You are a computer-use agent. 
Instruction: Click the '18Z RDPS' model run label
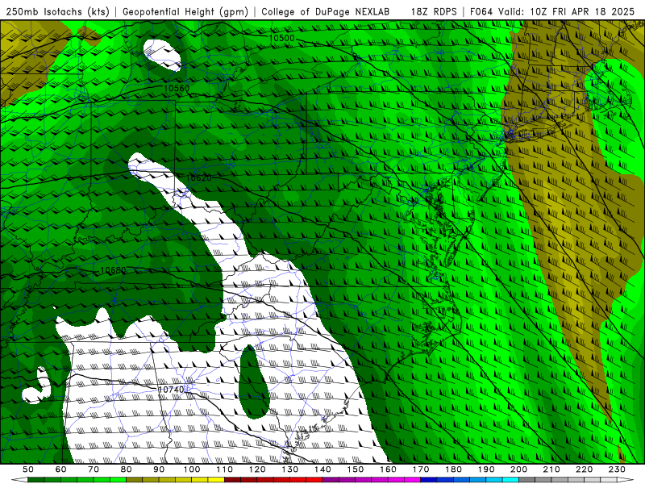tap(434, 12)
